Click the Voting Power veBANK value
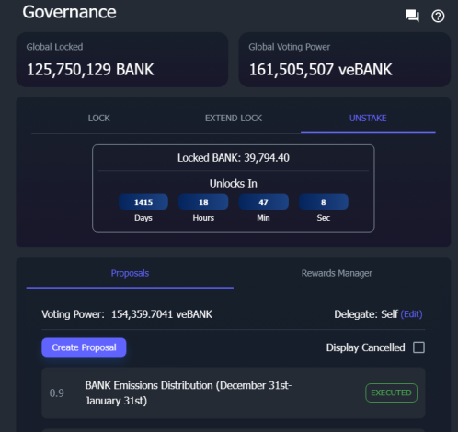Image resolution: width=458 pixels, height=432 pixels. (162, 314)
